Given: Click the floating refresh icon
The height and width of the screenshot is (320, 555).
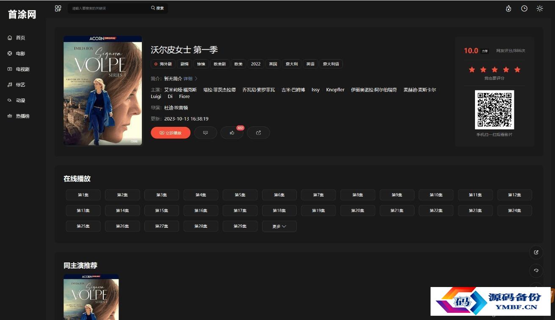Looking at the screenshot, I should 536,271.
